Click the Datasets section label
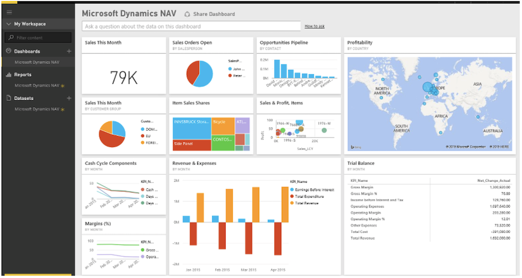The image size is (522, 278). point(24,98)
